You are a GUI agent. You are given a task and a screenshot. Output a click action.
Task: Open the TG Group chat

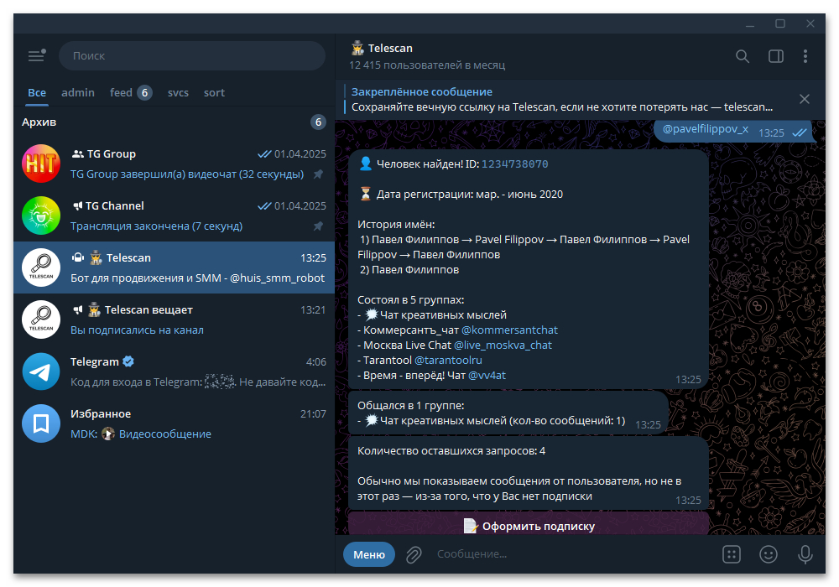(x=174, y=164)
